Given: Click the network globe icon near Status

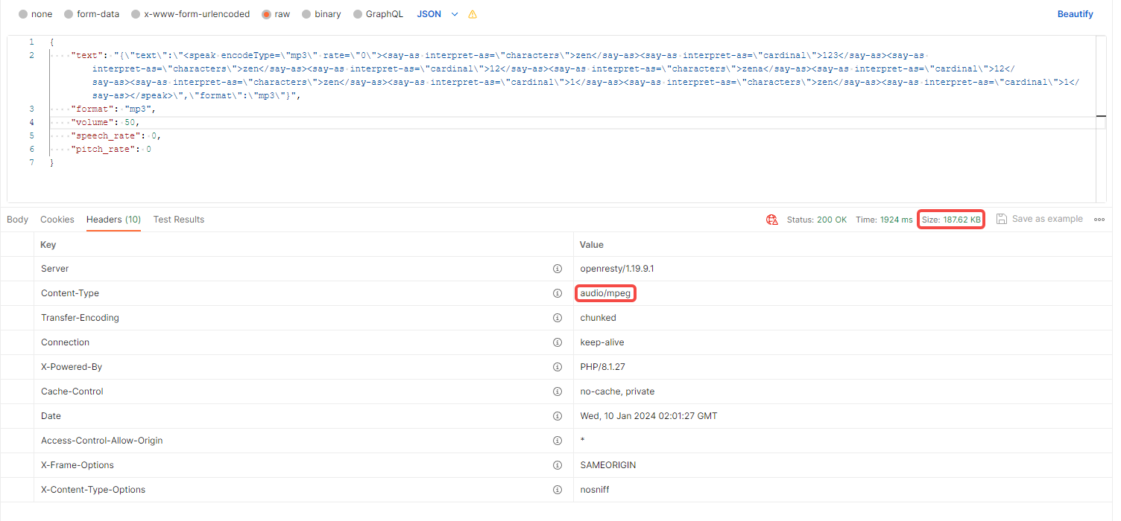Looking at the screenshot, I should click(x=772, y=220).
